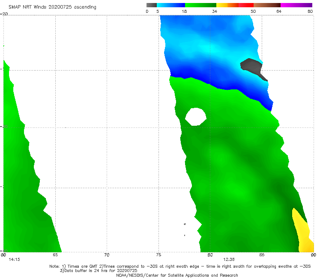Click the note '3)Data buffer is 24 hrs for 20200725'
This screenshot has height=278, width=317.
point(99,271)
